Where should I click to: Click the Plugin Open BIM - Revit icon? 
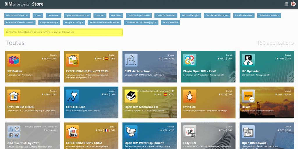(x=189, y=60)
